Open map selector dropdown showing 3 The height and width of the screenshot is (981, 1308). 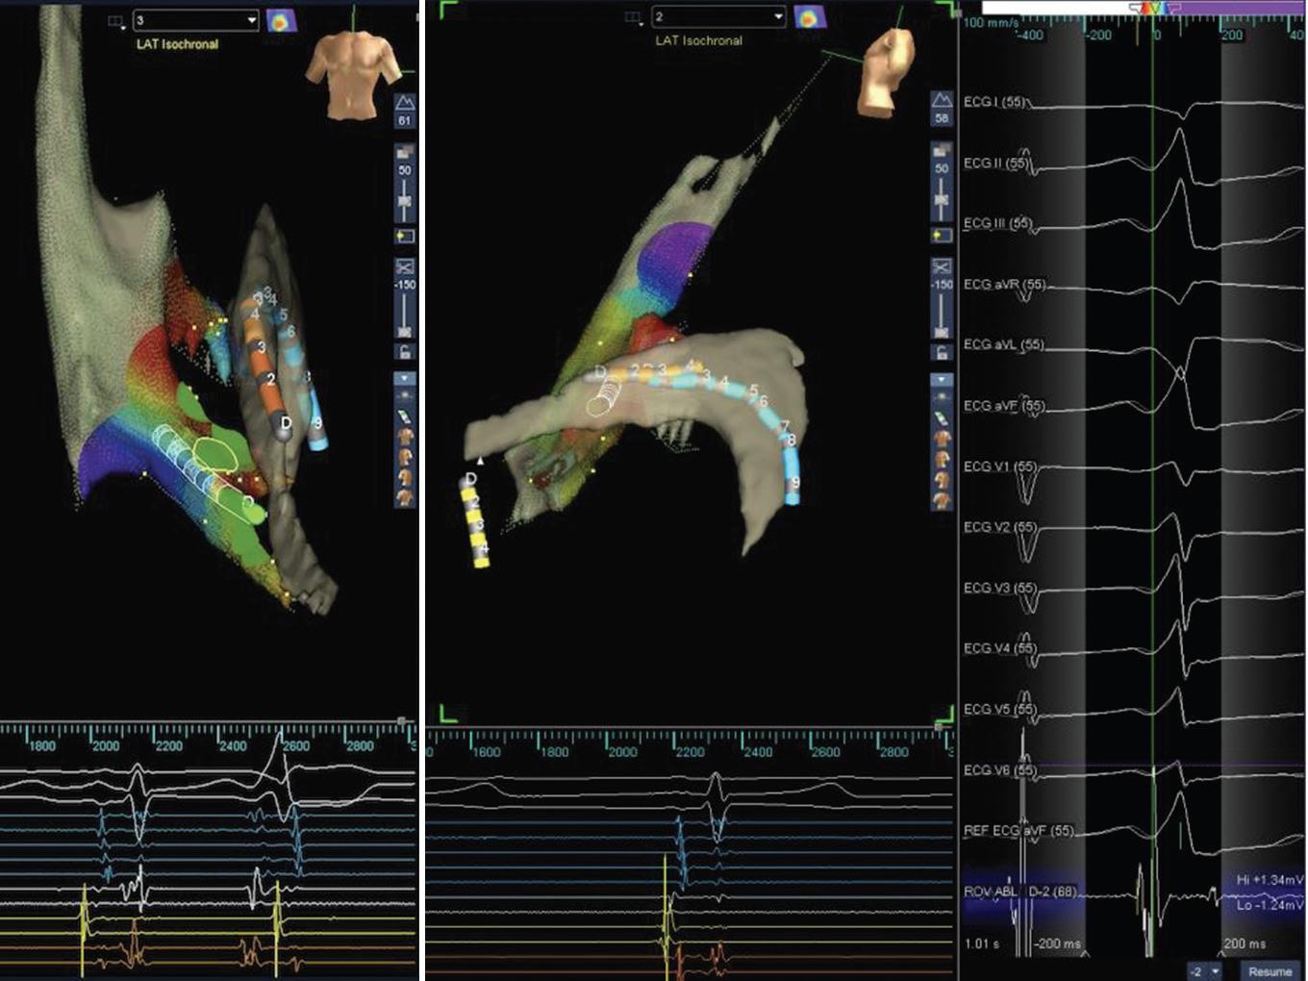(x=196, y=20)
